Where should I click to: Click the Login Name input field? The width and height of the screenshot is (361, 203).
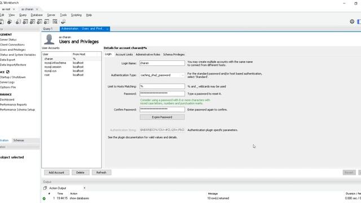click(x=162, y=63)
